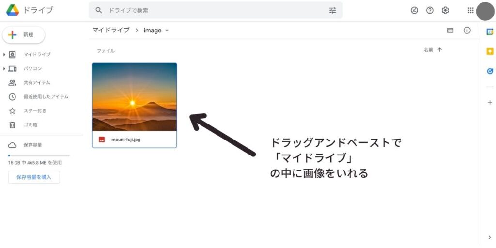Screen dimensions: 496x248
Task: Open ゴミ箱 in sidebar
Action: (x=31, y=125)
